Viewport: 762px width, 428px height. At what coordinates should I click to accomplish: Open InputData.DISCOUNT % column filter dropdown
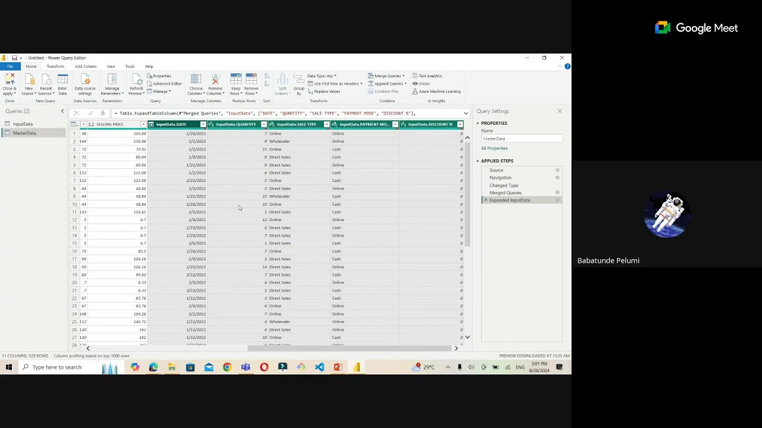(460, 124)
